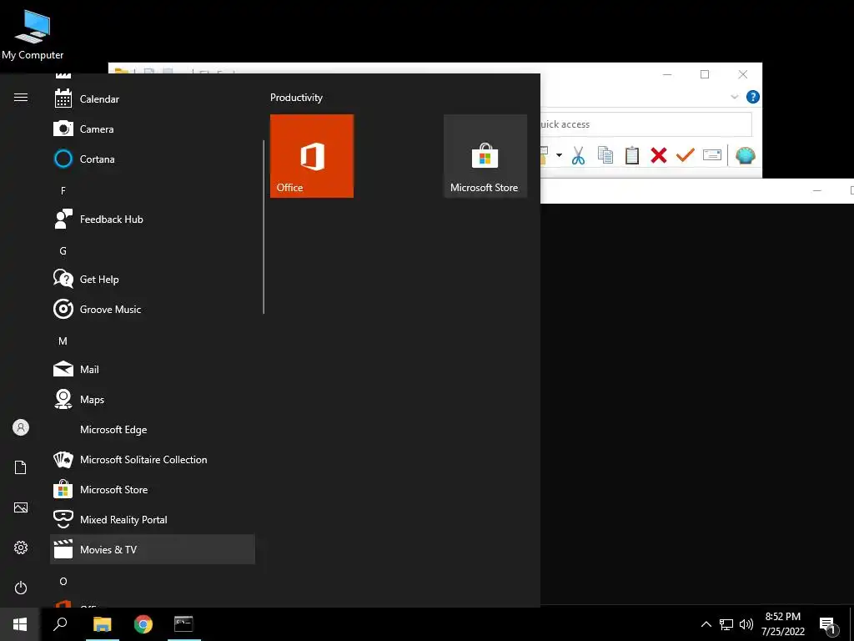Open the volume tray icon
Viewport: 854px width, 641px height.
(746, 624)
